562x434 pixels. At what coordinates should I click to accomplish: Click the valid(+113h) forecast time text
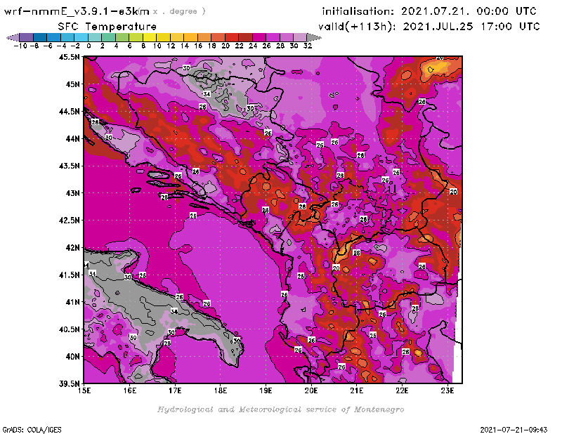point(429,27)
